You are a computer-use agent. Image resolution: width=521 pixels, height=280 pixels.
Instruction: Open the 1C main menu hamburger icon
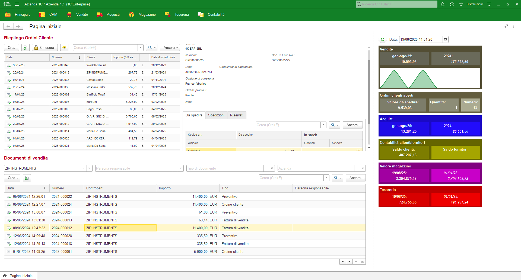click(17, 4)
